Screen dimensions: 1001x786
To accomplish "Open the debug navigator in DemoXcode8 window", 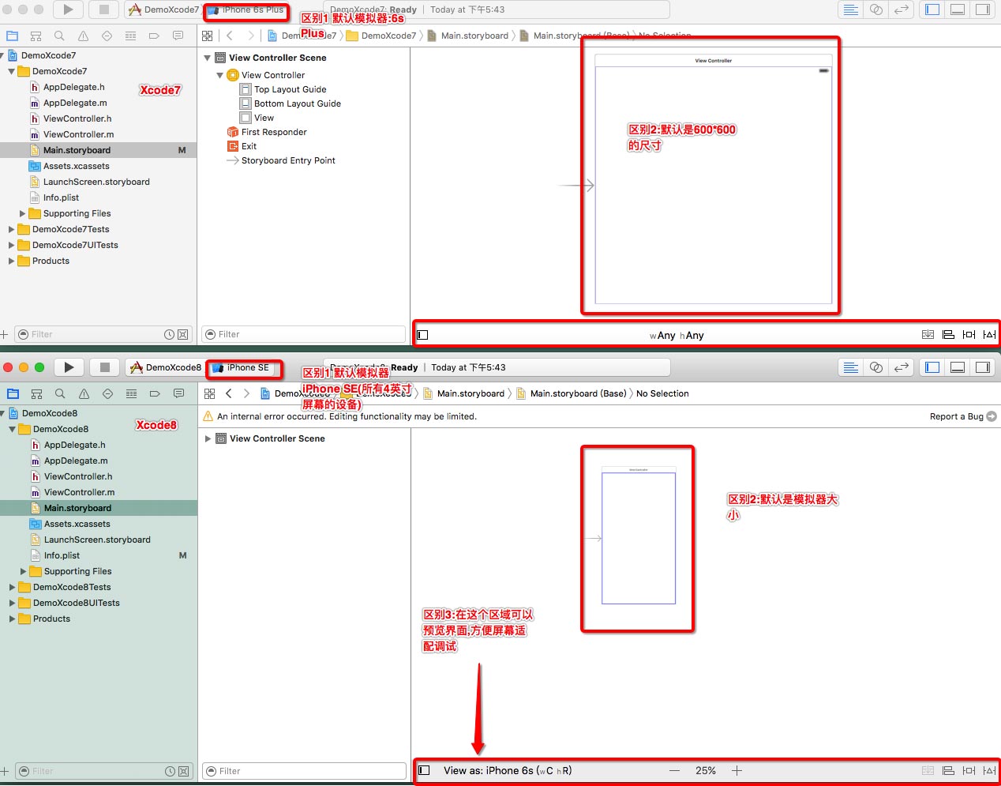I will point(131,393).
